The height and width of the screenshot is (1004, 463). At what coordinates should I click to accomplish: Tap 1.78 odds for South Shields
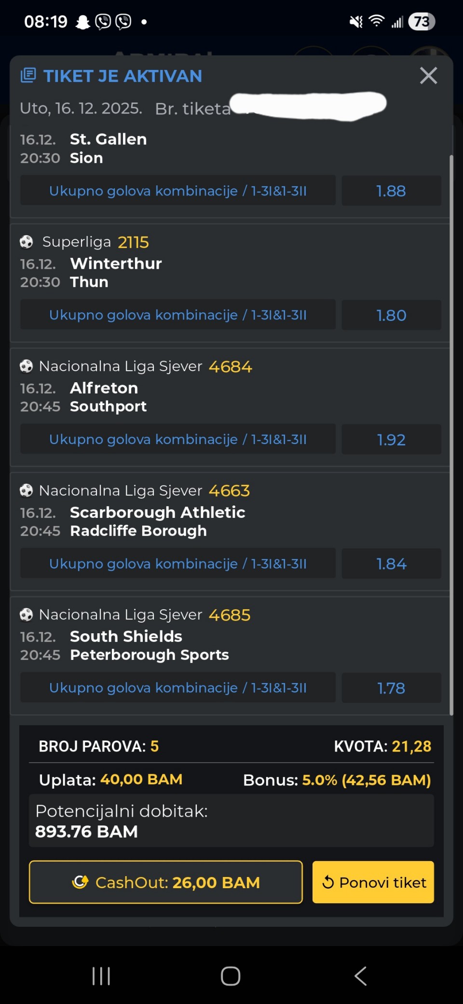click(391, 688)
